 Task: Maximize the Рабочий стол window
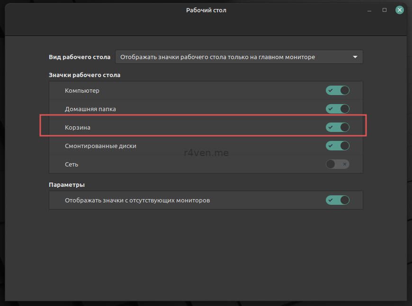coord(385,10)
